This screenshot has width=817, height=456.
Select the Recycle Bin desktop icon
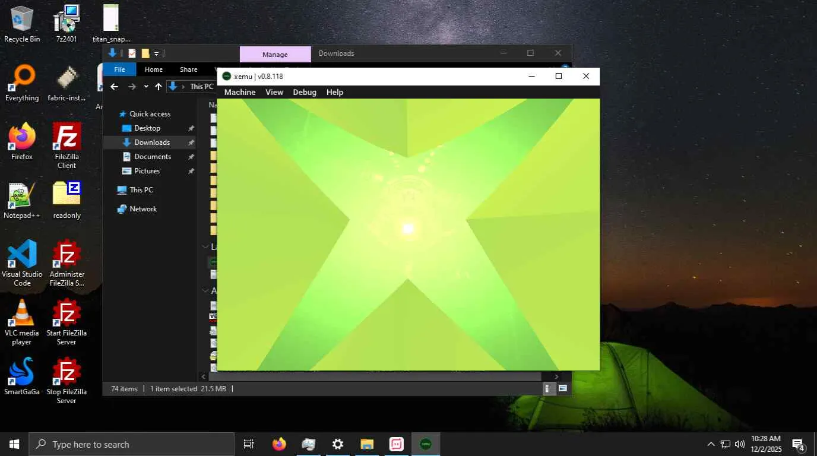22,24
